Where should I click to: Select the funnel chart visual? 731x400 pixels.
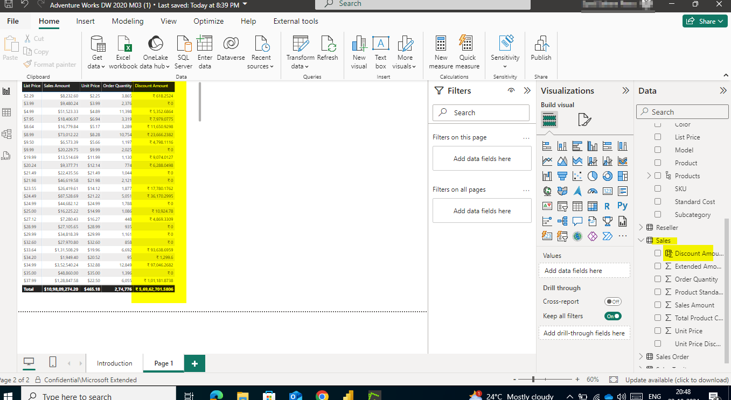pos(562,176)
